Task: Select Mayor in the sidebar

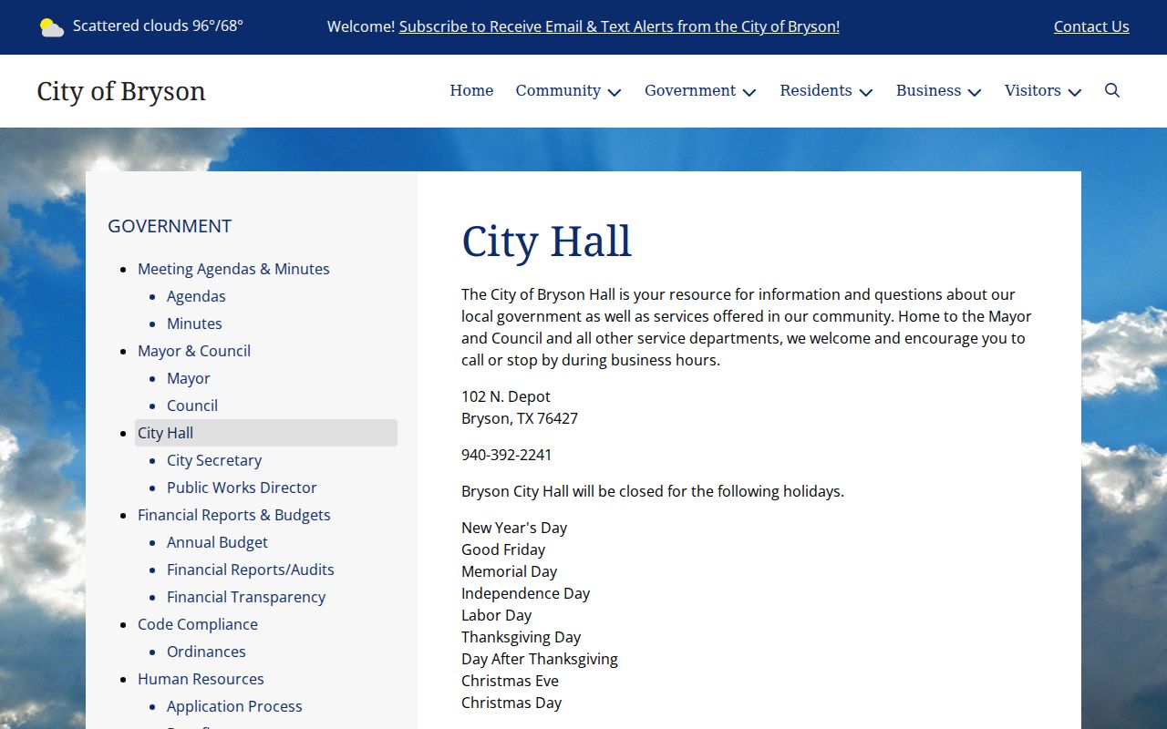Action: 189,378
